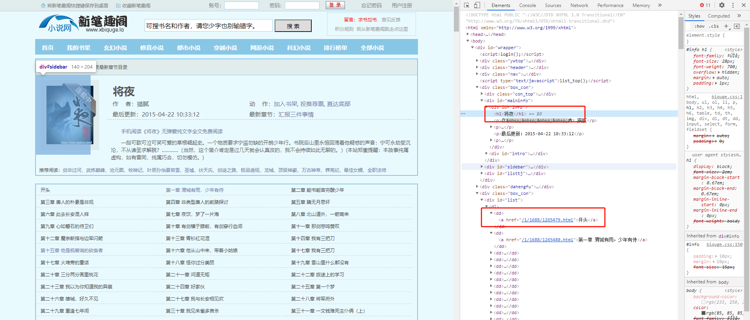Expand the div class header node
Viewport: 750px width, 320px height.
[x=477, y=67]
